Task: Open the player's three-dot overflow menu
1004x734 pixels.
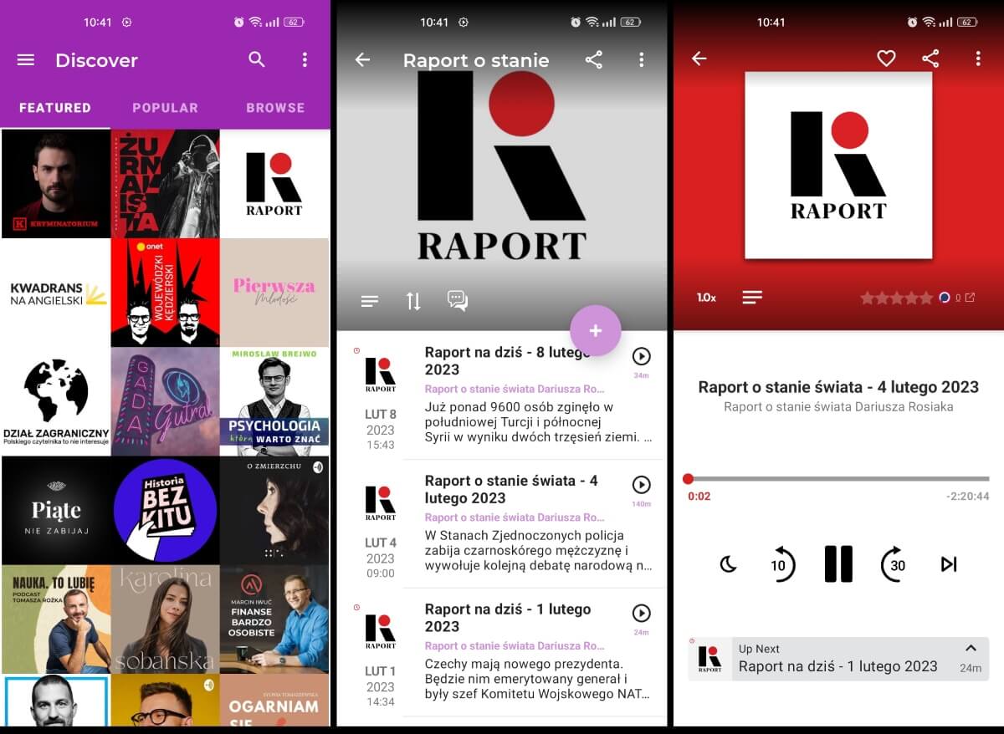Action: pos(977,59)
